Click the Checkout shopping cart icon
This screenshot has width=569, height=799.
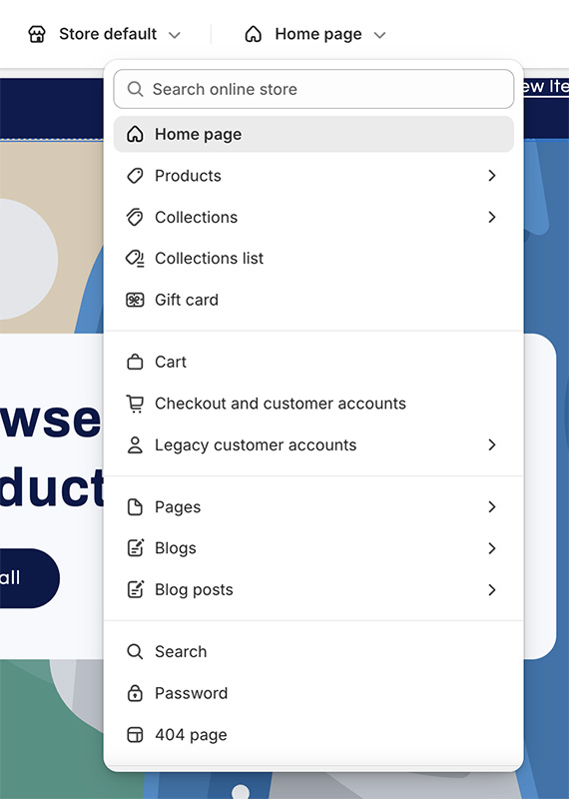click(135, 403)
